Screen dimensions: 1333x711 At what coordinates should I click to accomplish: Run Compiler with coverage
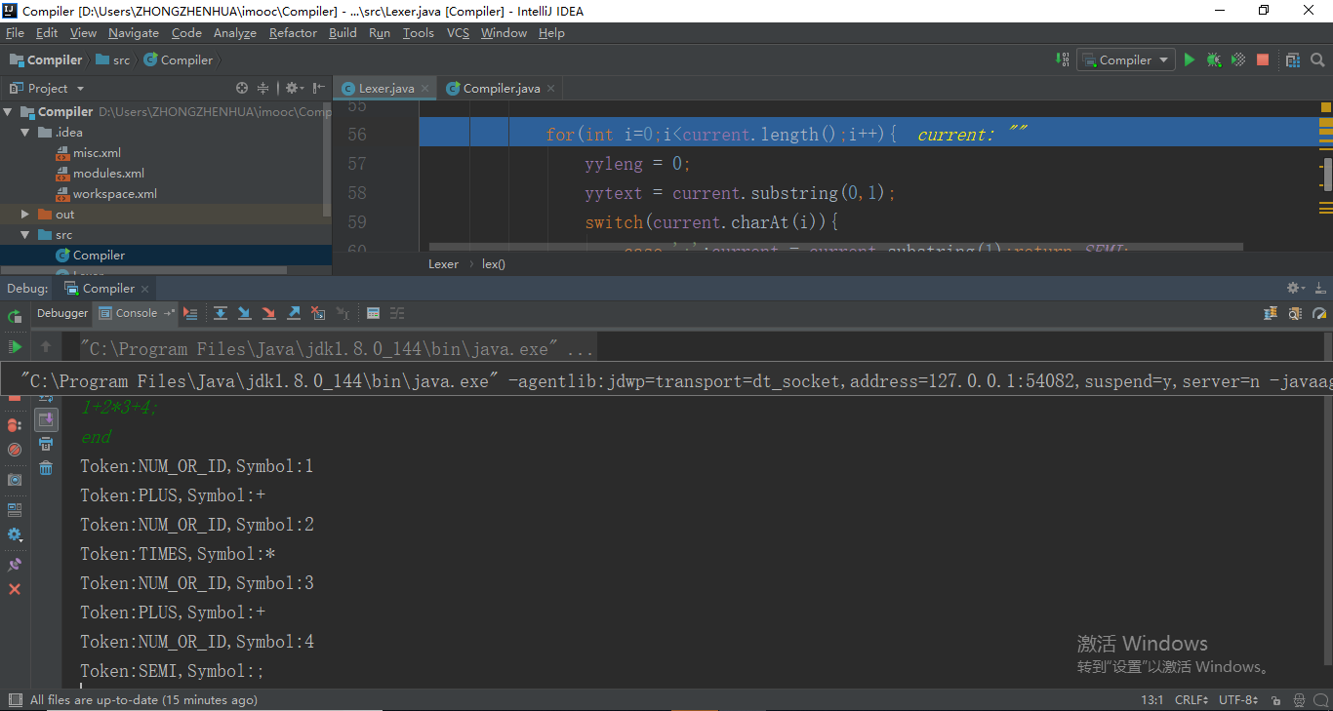1238,59
